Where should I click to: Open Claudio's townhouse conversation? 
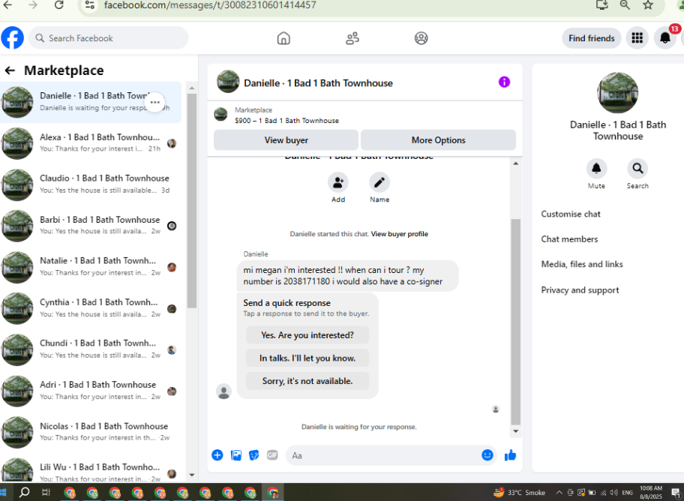tap(91, 184)
